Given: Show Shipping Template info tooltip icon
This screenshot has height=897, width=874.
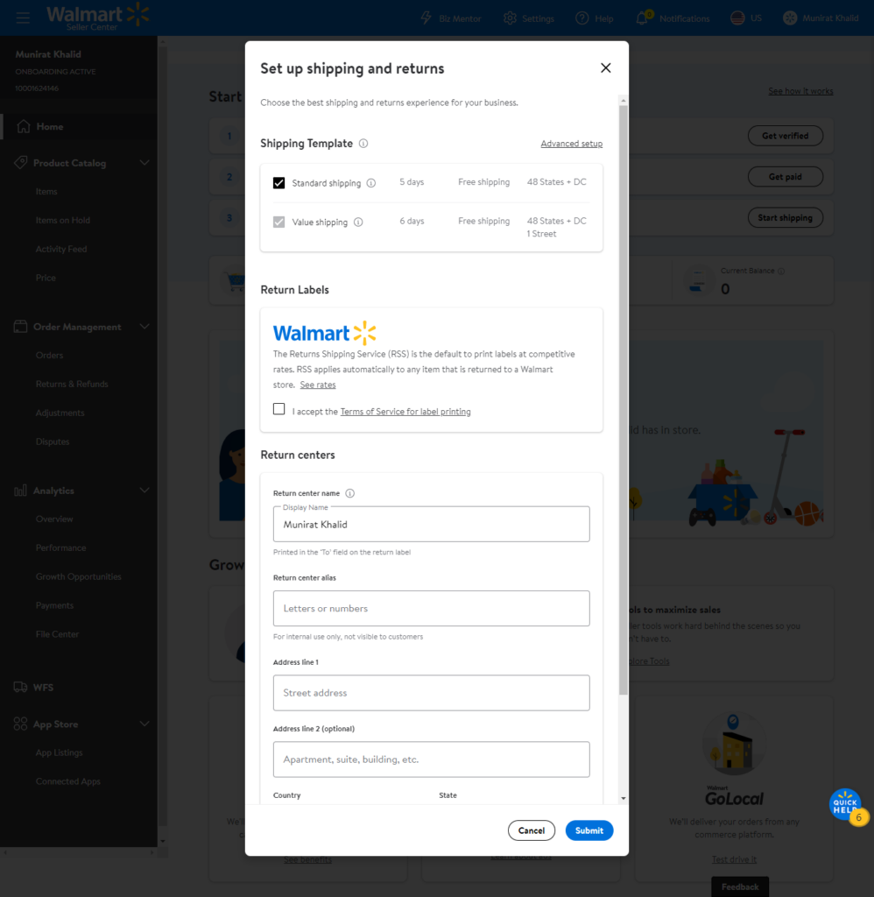Looking at the screenshot, I should pyautogui.click(x=363, y=144).
